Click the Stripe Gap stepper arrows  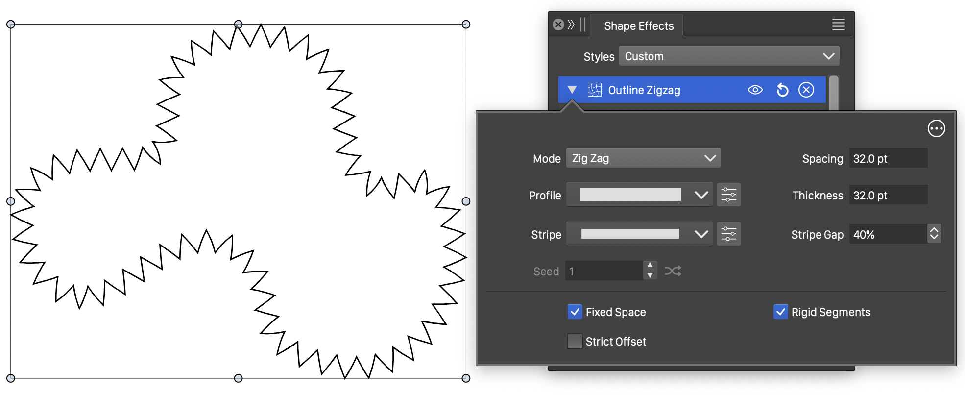934,234
